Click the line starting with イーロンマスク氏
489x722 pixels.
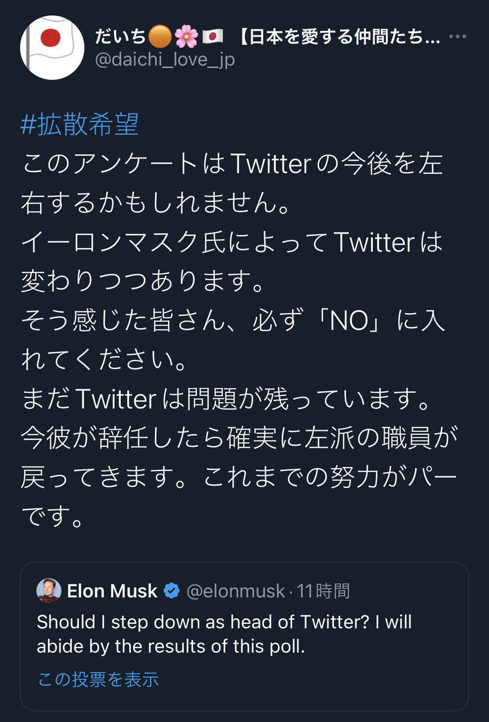click(231, 243)
